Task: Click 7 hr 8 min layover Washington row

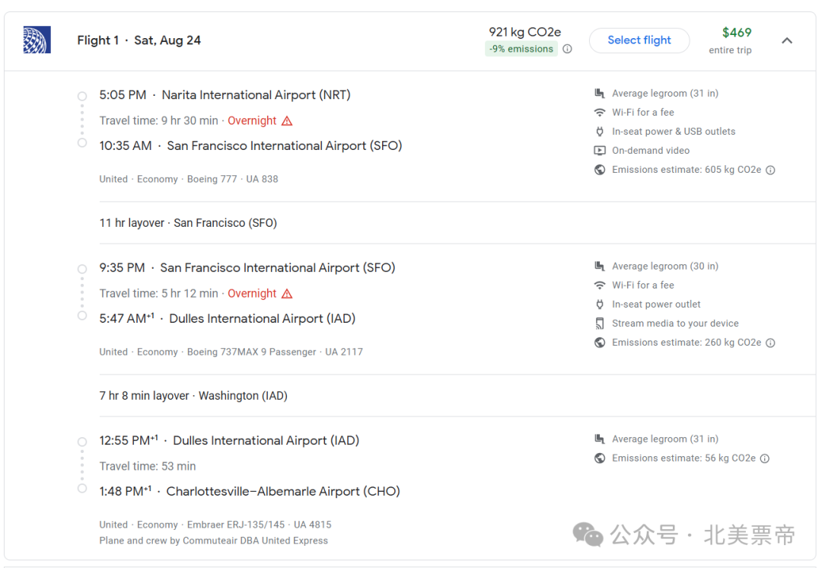Action: [193, 395]
